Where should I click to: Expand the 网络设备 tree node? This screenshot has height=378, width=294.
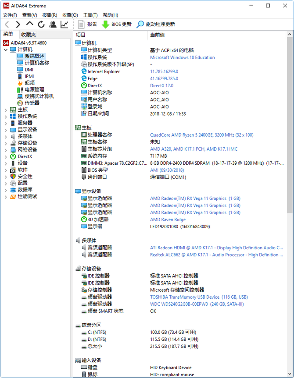pyautogui.click(x=6, y=150)
